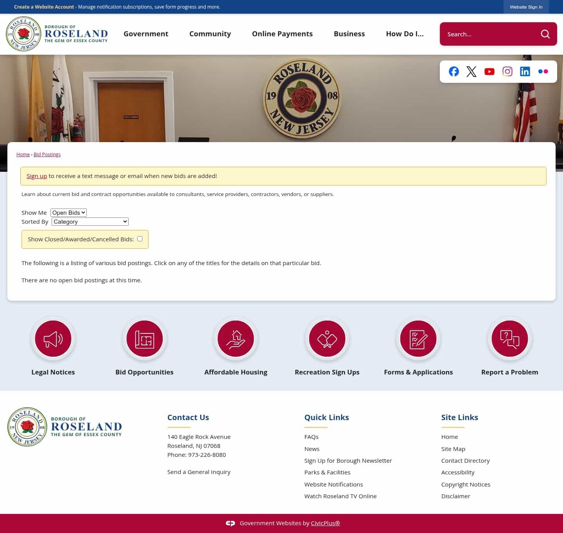Click the phone number 973-226-8080
Screen dimensions: 563x533
[x=207, y=455]
